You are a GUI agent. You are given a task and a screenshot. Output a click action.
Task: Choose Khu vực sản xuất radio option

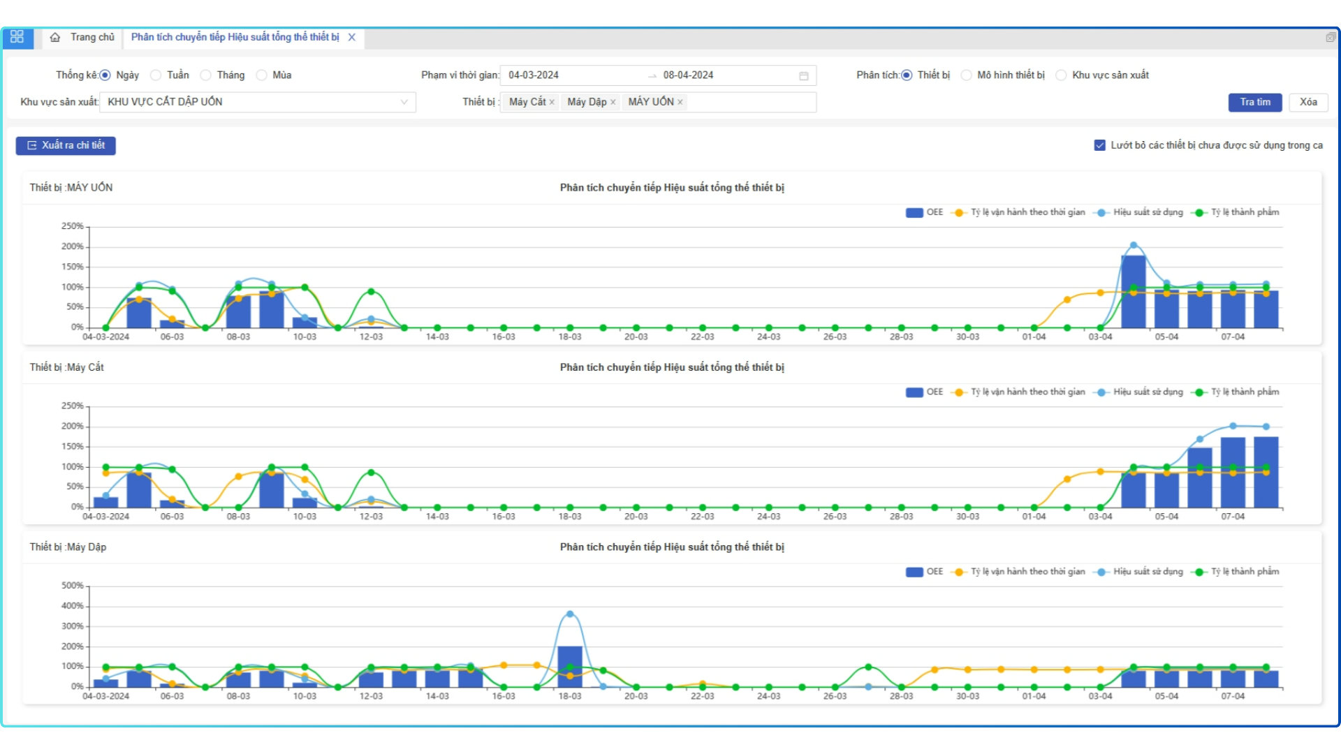coord(1062,75)
